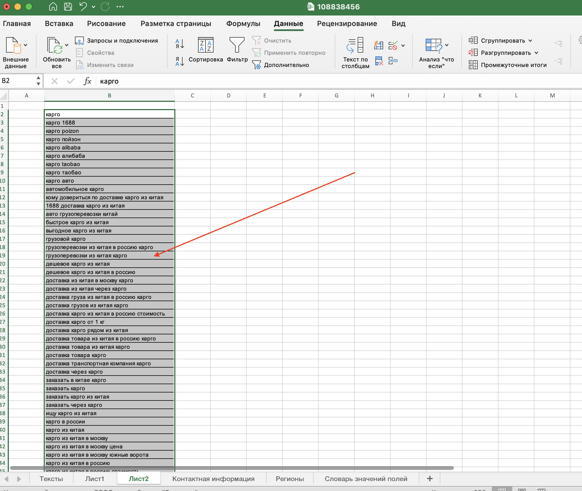The image size is (582, 491).
Task: Select the cell заказать через карго
Action: pos(109,405)
